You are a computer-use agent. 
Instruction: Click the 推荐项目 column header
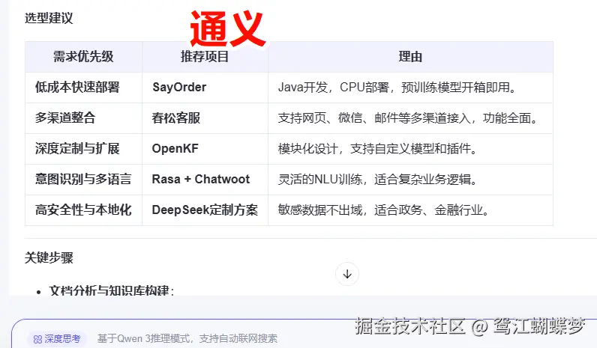205,57
